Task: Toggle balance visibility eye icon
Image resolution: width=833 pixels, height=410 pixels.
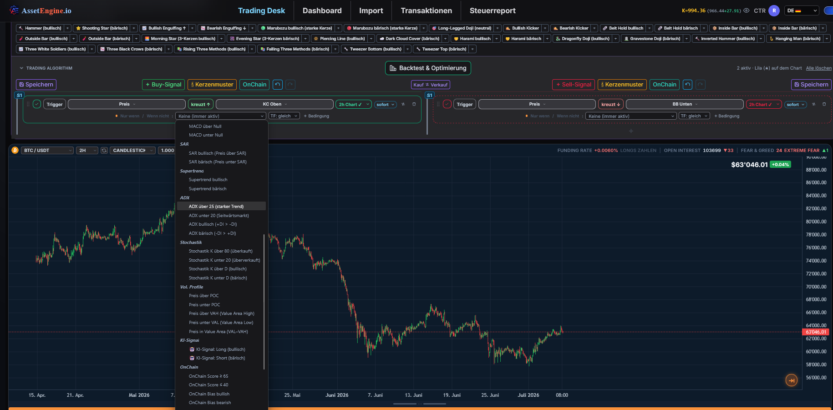Action: tap(747, 10)
